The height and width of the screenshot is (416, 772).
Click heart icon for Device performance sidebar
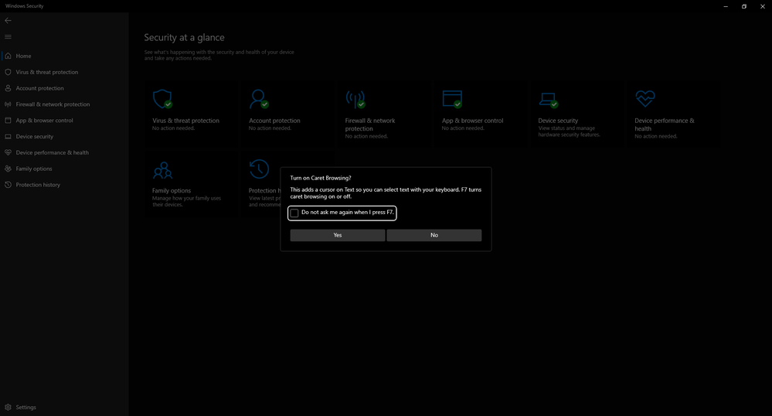point(8,152)
